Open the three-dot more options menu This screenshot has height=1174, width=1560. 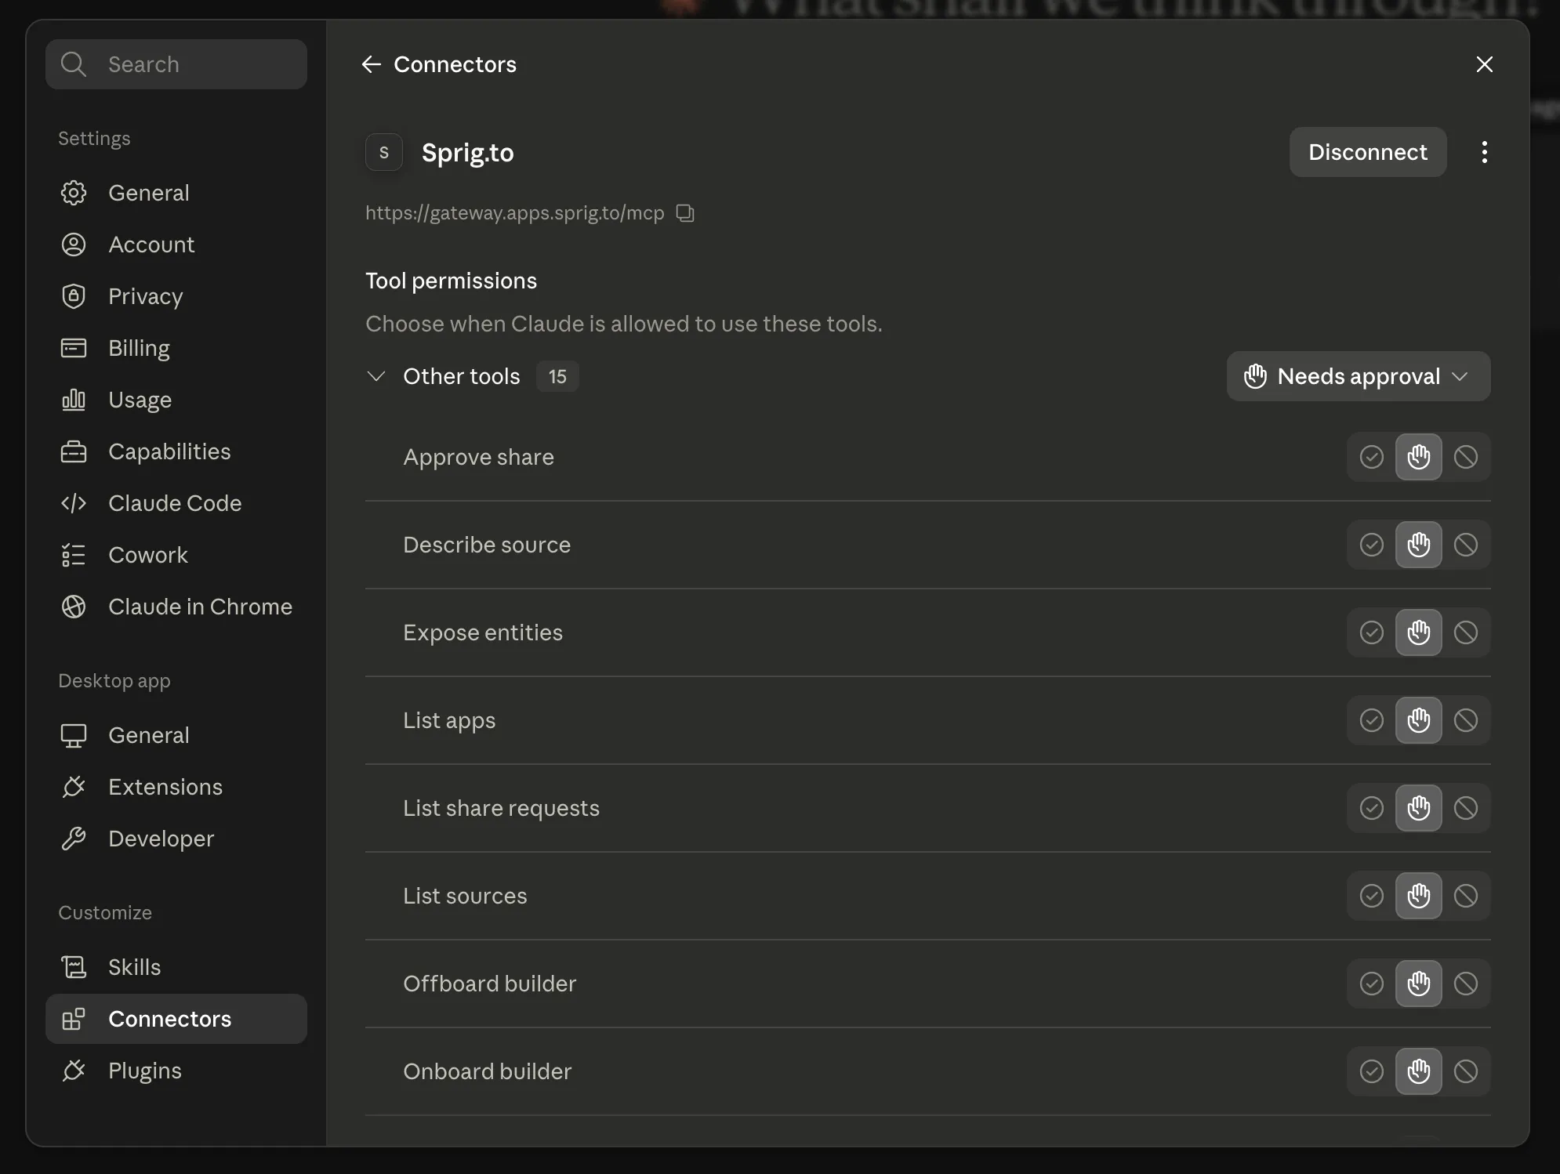pos(1484,152)
